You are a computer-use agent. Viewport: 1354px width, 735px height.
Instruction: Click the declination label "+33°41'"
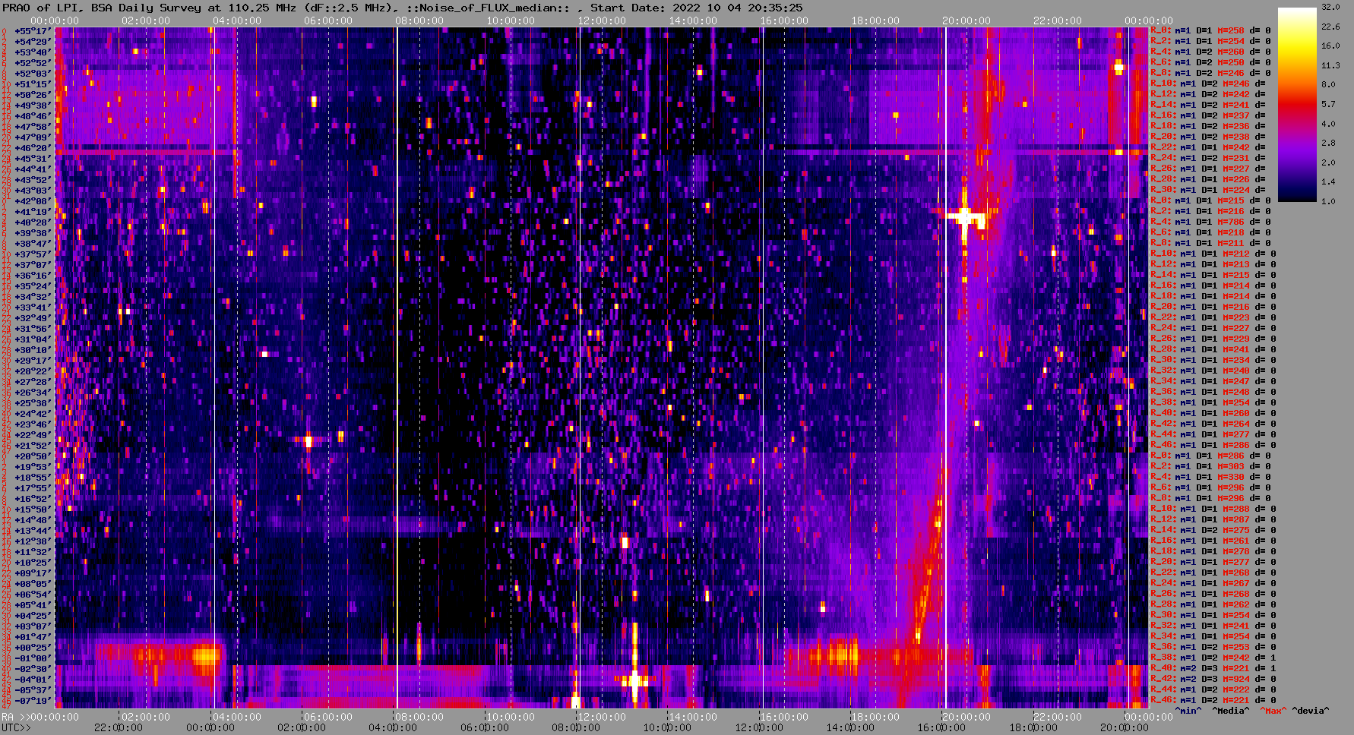click(x=32, y=308)
